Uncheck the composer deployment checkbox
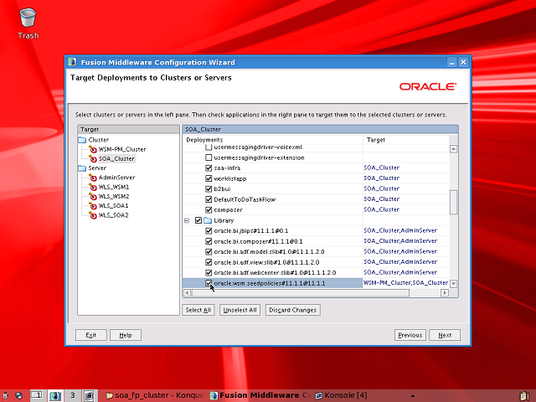The height and width of the screenshot is (402, 536). [x=209, y=210]
